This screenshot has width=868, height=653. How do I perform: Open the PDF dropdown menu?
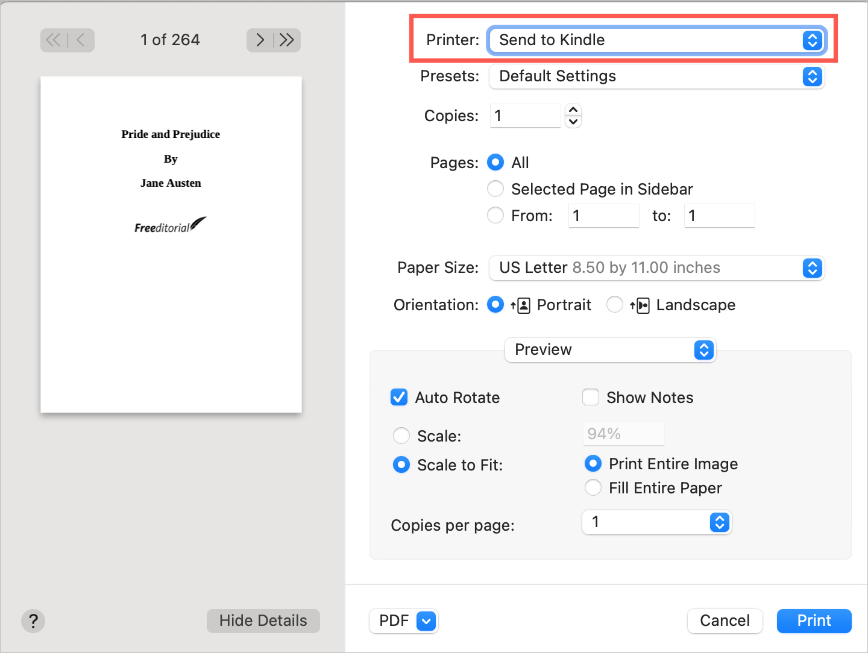tap(403, 621)
